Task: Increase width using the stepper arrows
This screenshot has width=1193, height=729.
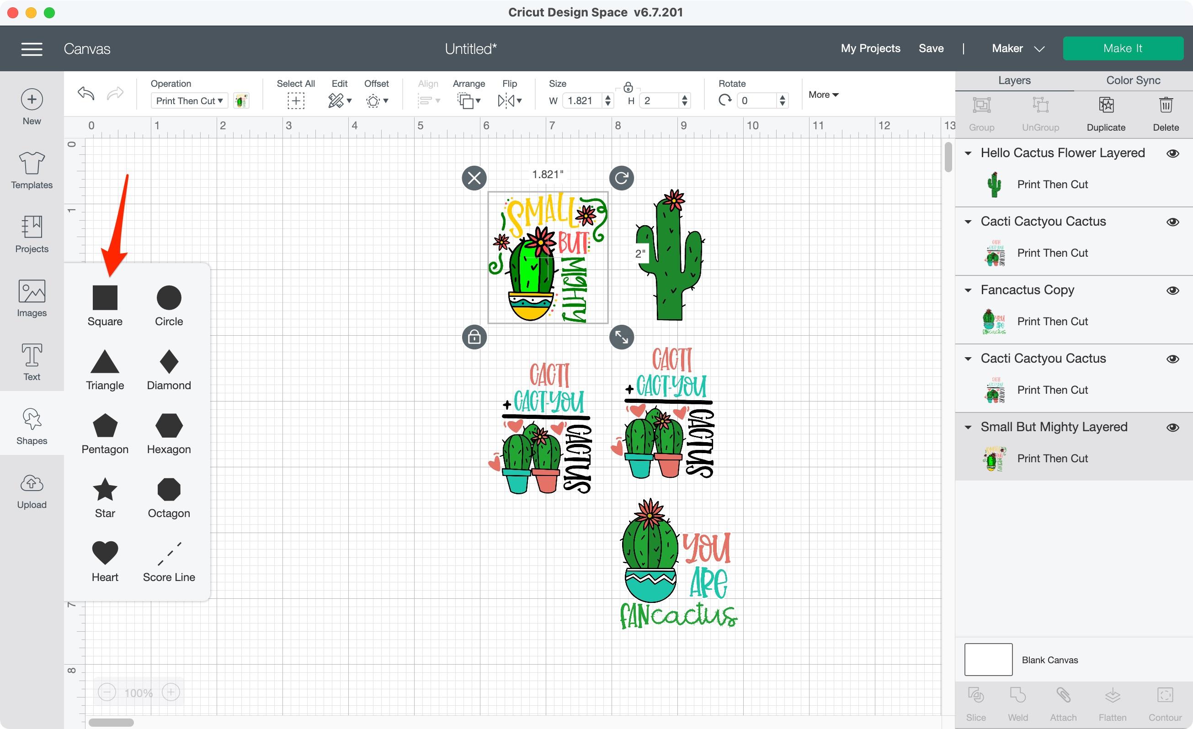Action: coord(607,97)
